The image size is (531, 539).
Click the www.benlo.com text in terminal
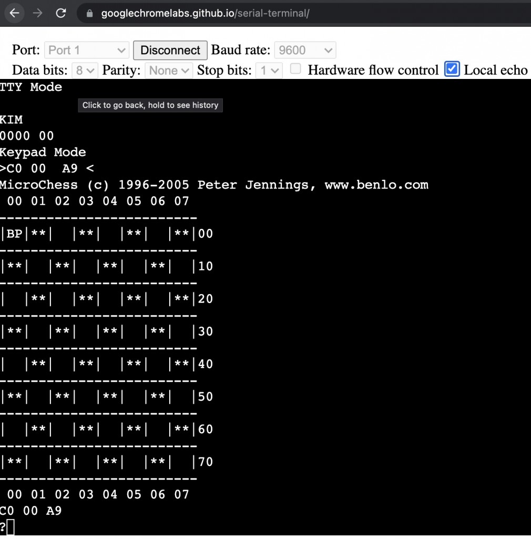tap(376, 185)
